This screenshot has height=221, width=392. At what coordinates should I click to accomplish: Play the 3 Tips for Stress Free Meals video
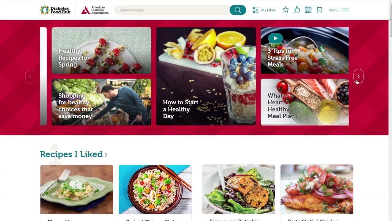(x=275, y=38)
